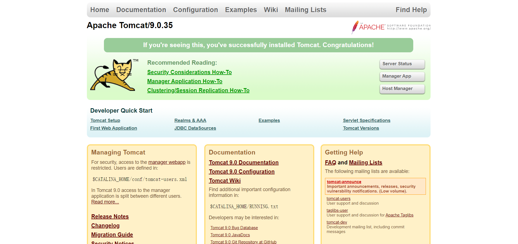The width and height of the screenshot is (518, 244).
Task: Click the Documentation heading in the middle panel
Action: (x=232, y=153)
